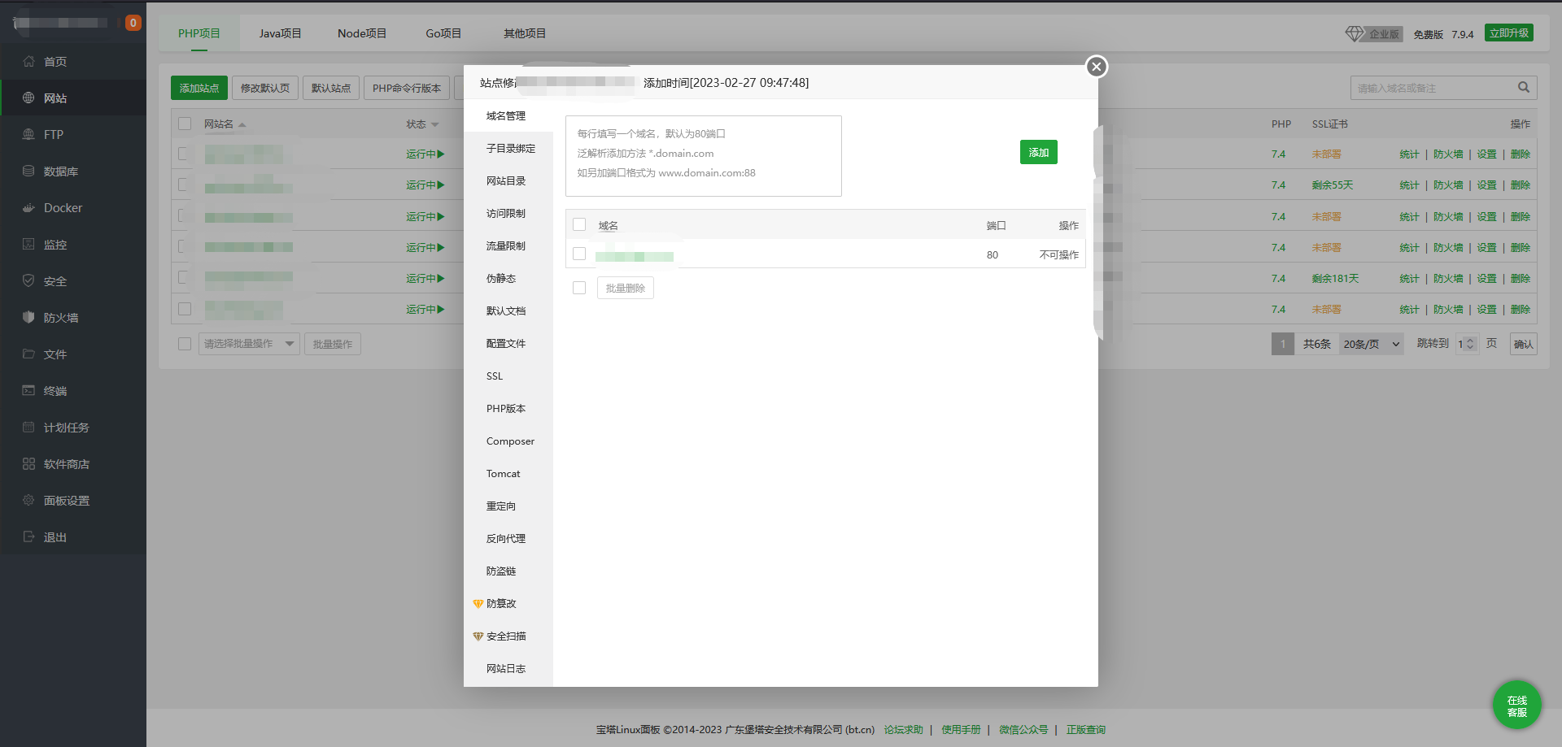Open the terminal icon in sidebar
1562x747 pixels.
28,391
